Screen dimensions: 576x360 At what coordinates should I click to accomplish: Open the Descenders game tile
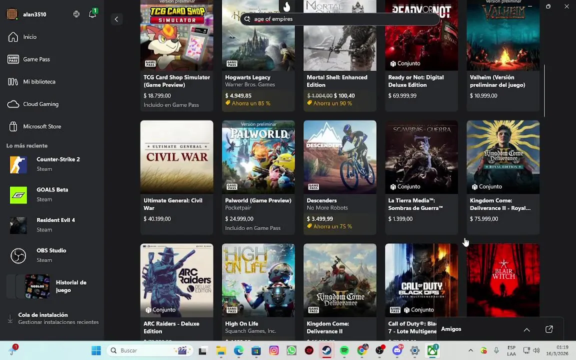(340, 177)
